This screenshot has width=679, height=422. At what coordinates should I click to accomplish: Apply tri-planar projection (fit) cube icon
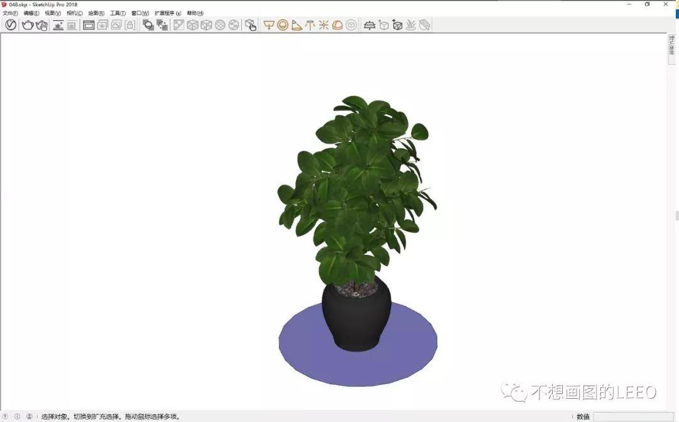[206, 25]
